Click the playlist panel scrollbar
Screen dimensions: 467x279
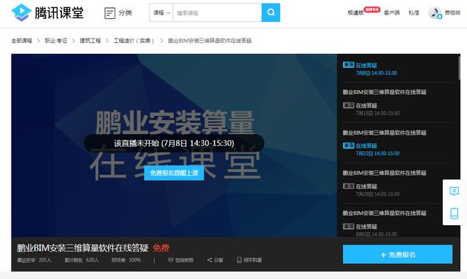pyautogui.click(x=459, y=68)
